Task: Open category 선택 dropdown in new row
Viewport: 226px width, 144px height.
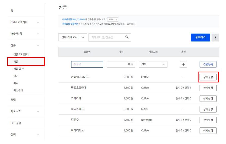Action: tap(153, 64)
